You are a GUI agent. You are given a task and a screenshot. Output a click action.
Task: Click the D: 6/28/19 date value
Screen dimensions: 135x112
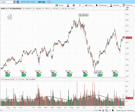(x=27, y=9)
